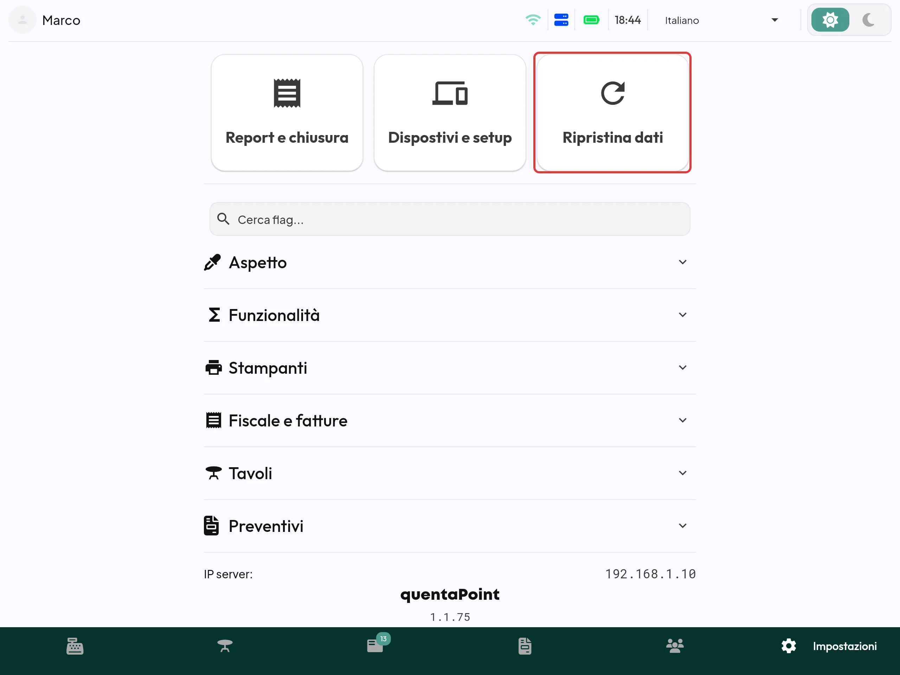Expand the Fiscale e fatture section
The height and width of the screenshot is (675, 900).
(x=450, y=421)
